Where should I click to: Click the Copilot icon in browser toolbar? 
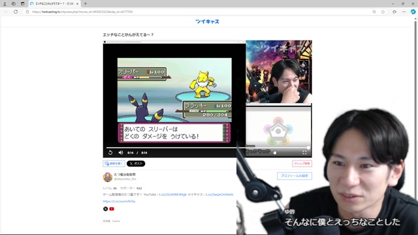413,12
